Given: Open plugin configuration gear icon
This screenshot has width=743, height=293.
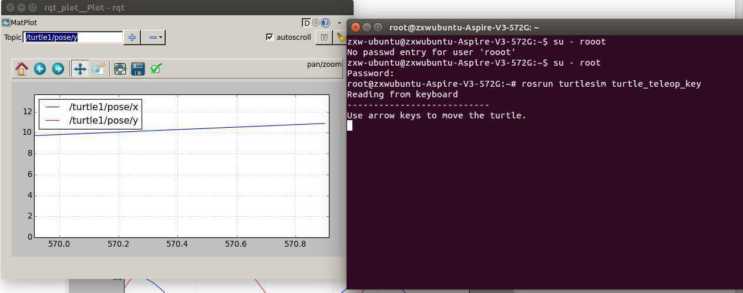Looking at the screenshot, I should (315, 23).
